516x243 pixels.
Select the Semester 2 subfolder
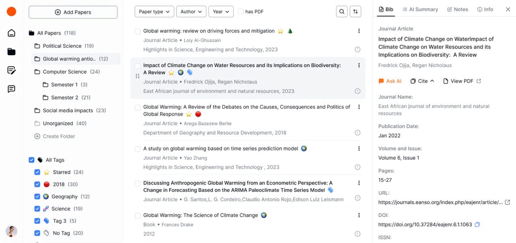point(67,98)
